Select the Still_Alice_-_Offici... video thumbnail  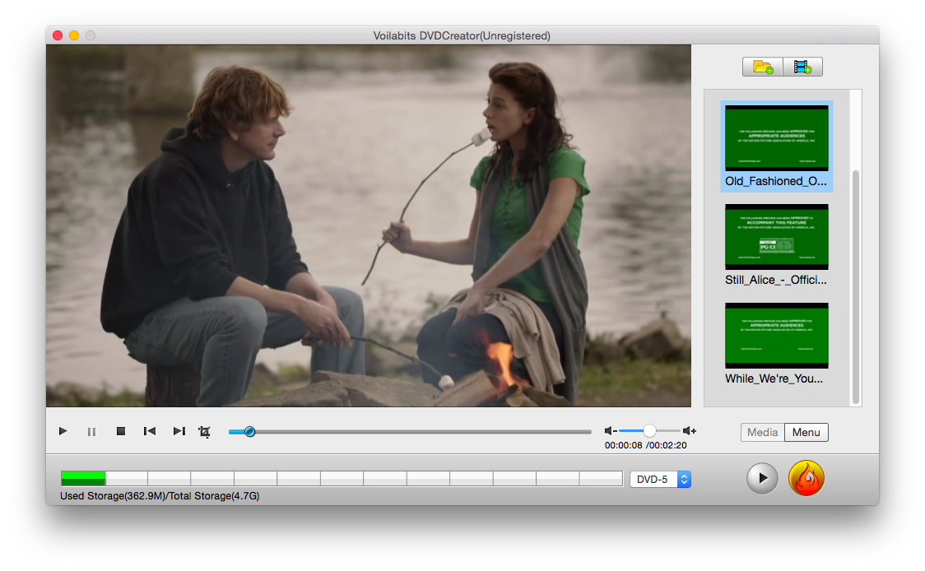tap(776, 237)
